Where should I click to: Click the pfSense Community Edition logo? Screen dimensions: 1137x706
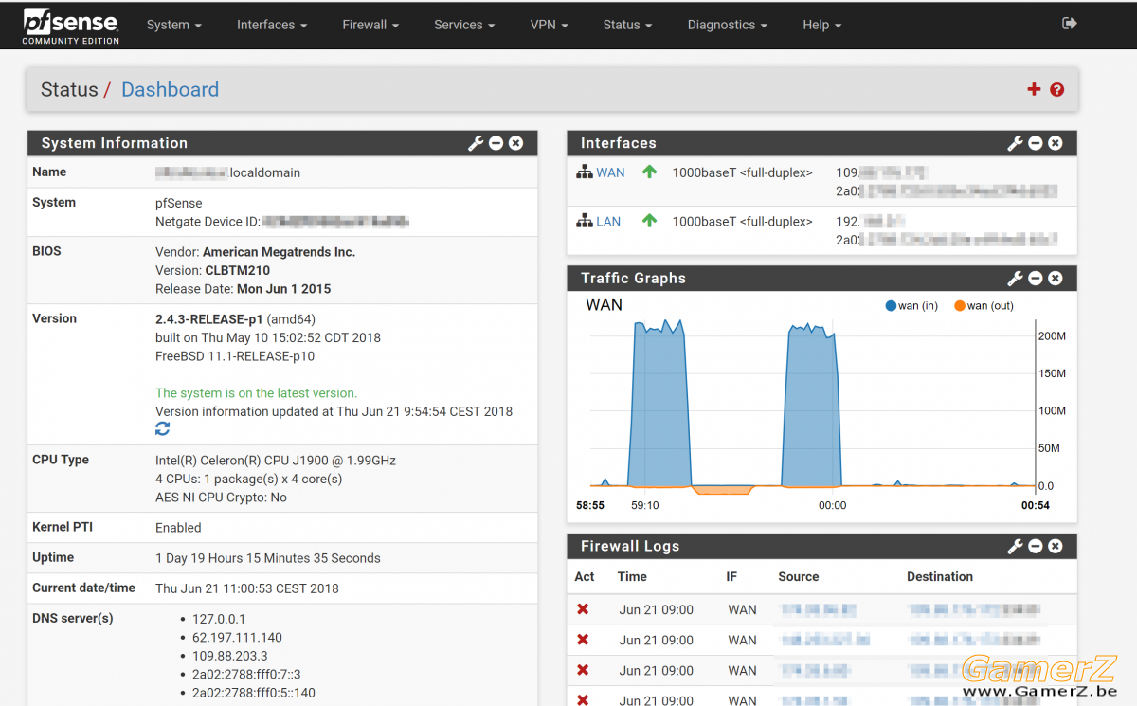click(71, 25)
